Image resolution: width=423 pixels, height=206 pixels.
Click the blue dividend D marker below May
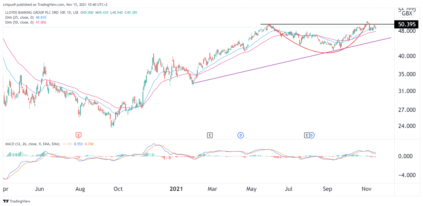coord(240,135)
